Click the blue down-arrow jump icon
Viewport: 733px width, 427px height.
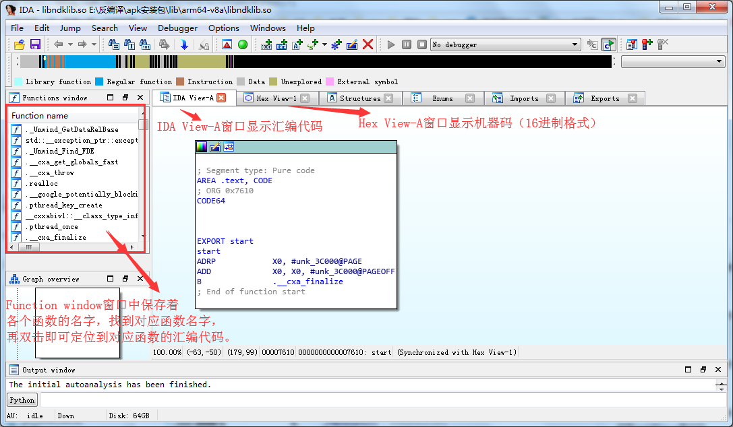tap(184, 44)
